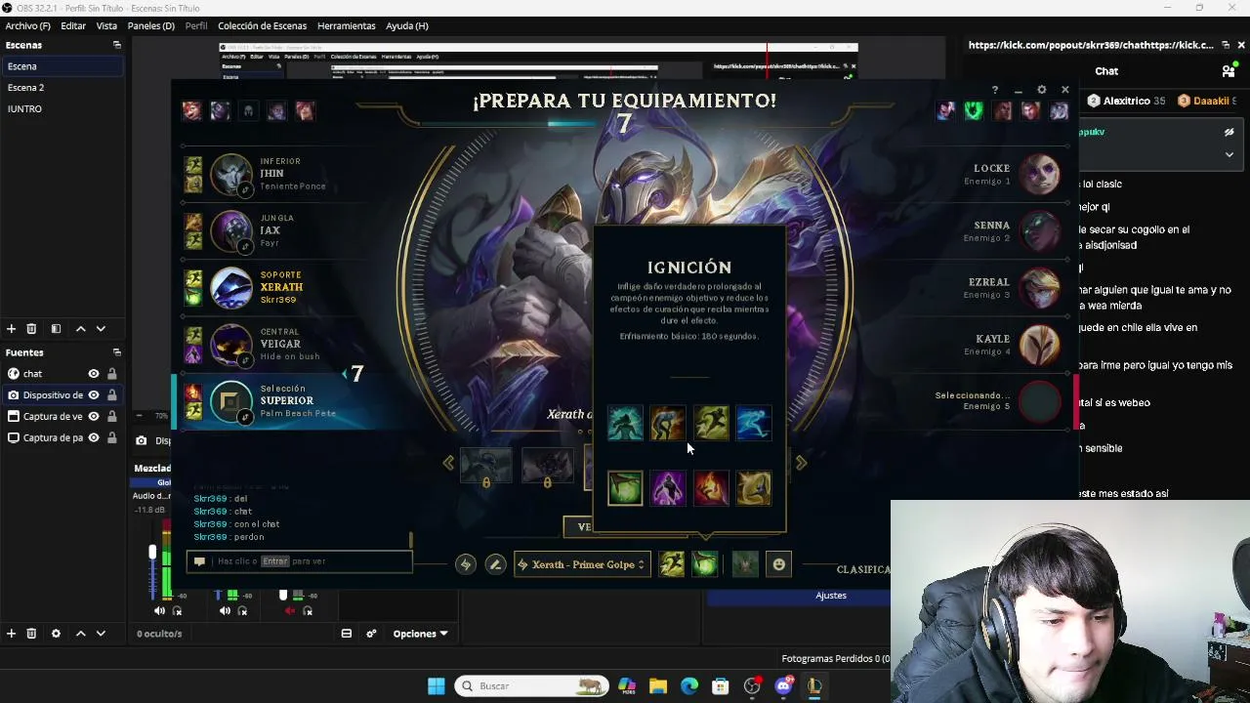Viewport: 1250px width, 703px height.
Task: Switch to the IUNTRO scene
Action: 62,109
